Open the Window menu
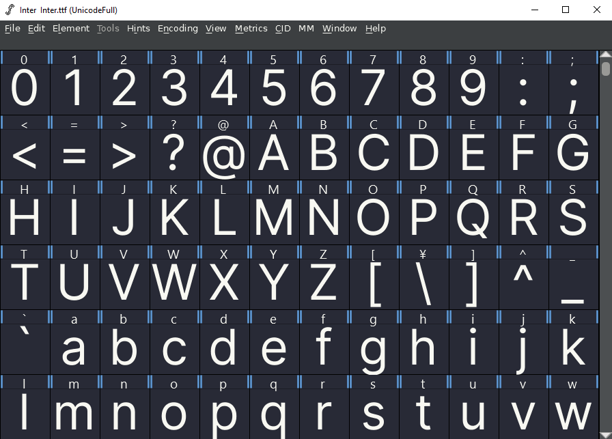 click(x=339, y=28)
